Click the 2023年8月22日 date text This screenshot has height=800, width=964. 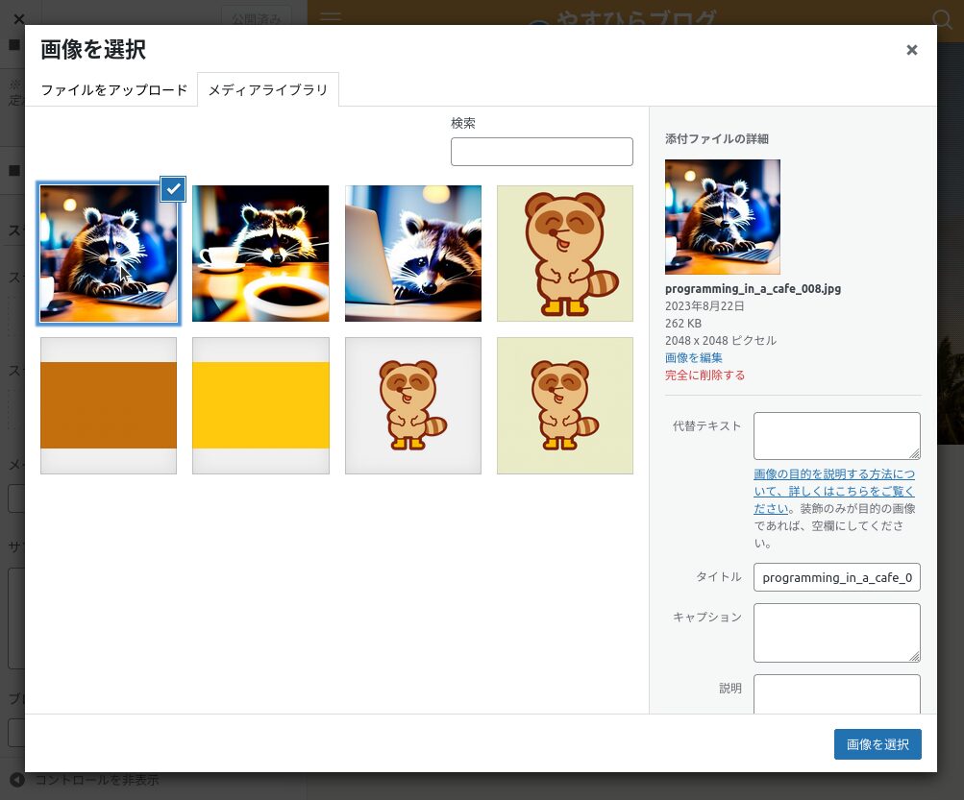[704, 306]
